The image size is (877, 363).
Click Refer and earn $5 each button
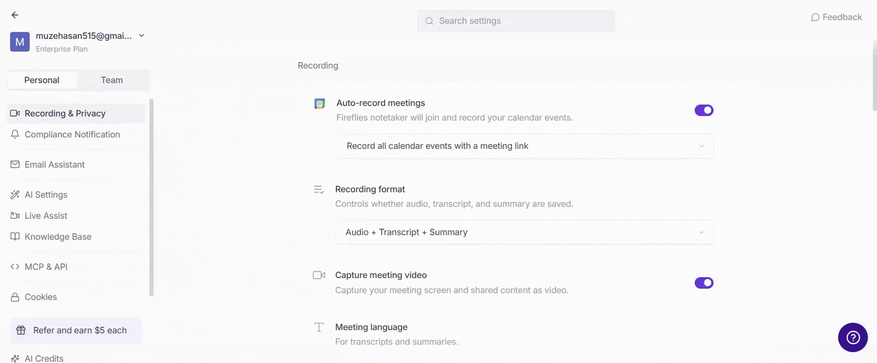tap(76, 330)
